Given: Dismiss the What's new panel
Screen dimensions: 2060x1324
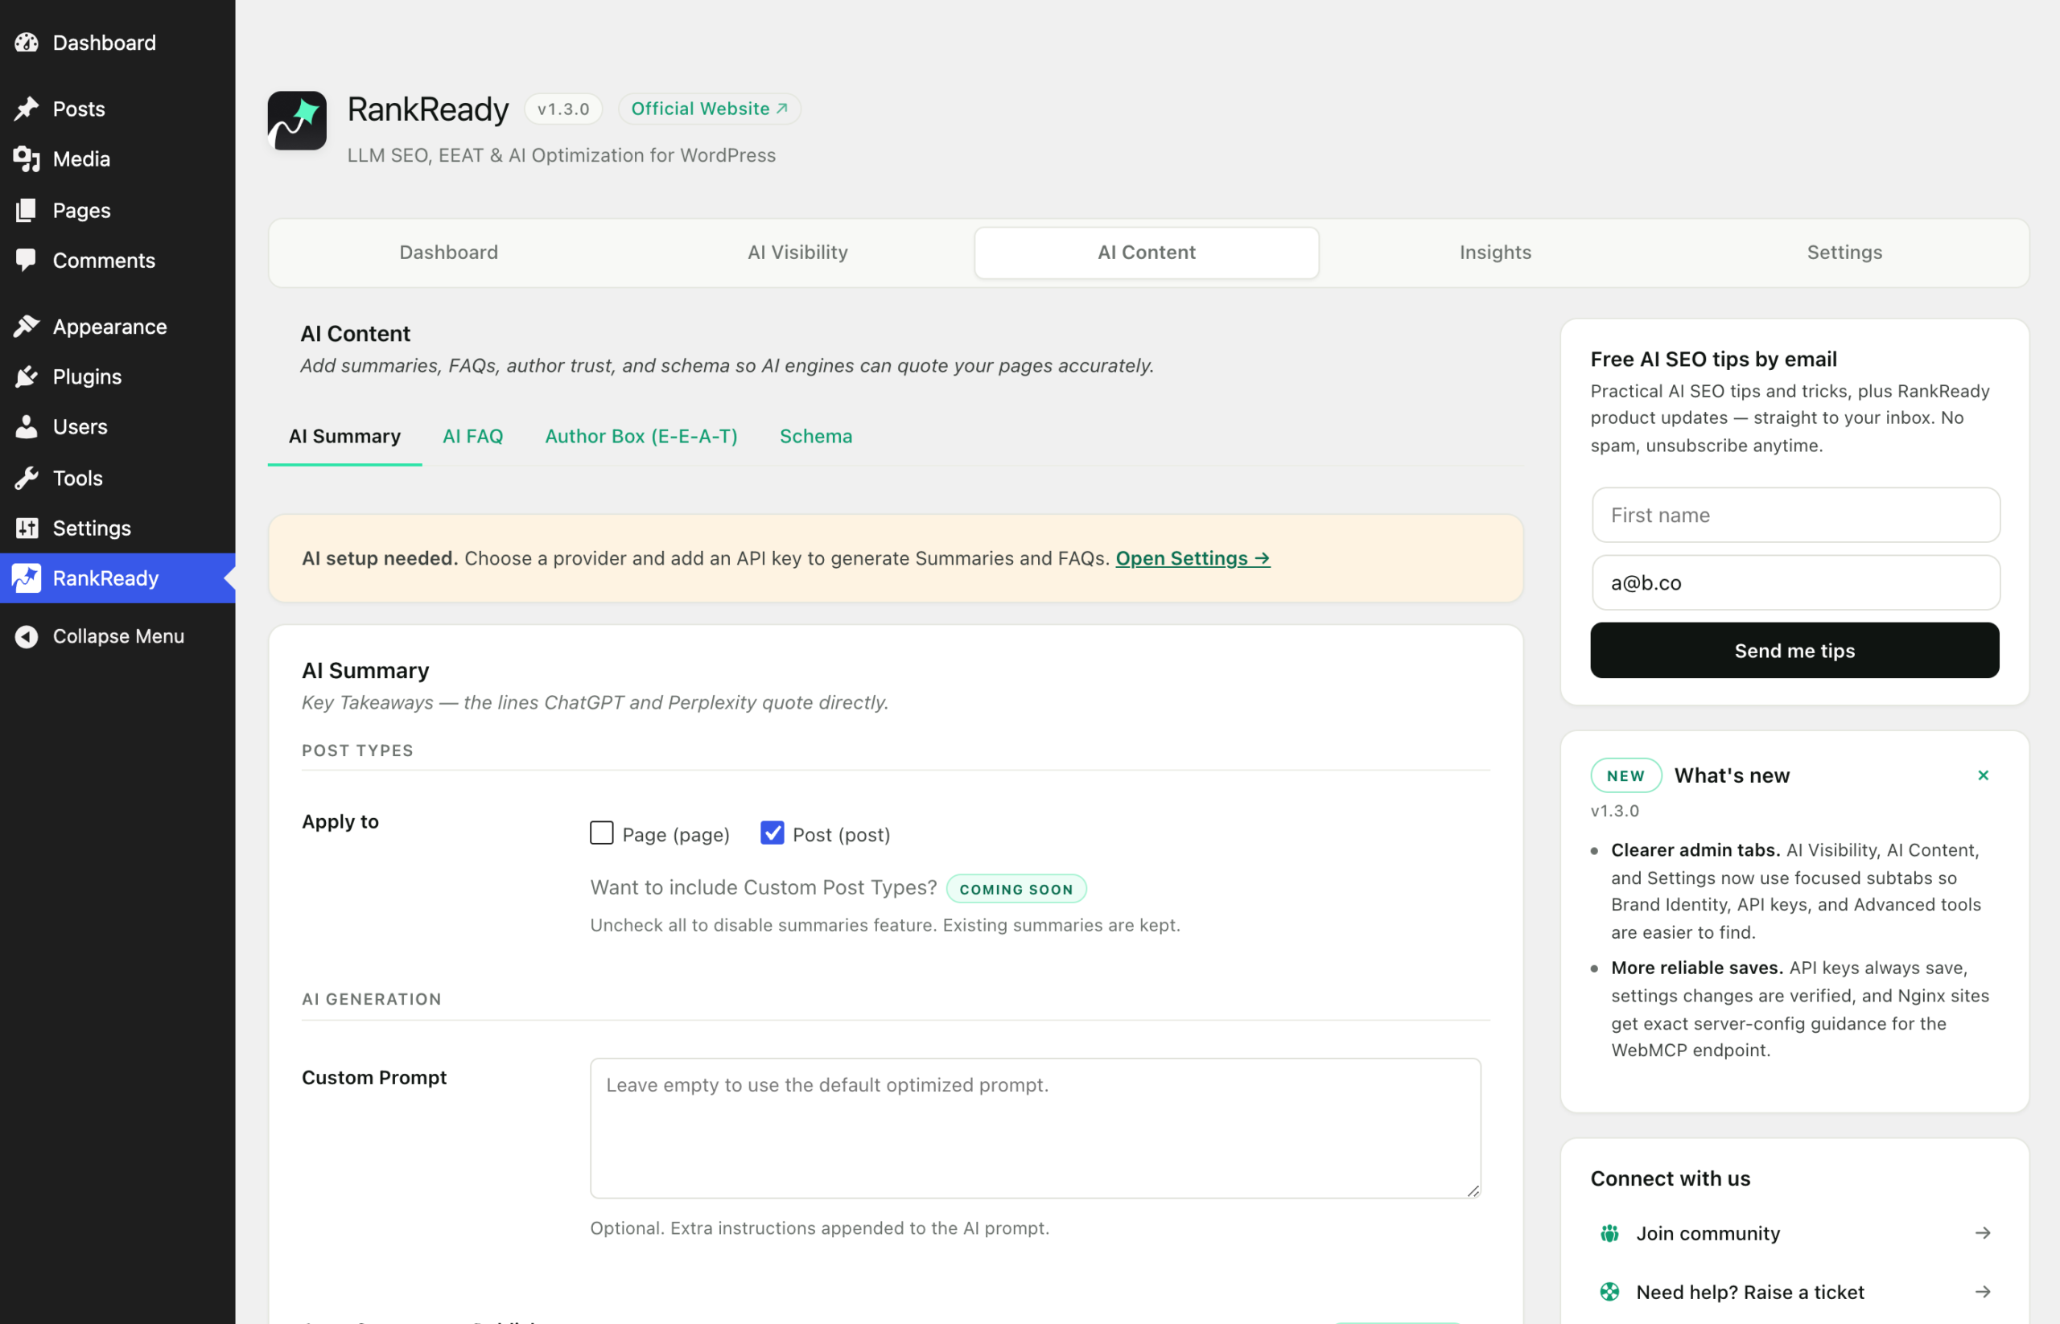Looking at the screenshot, I should click(1984, 775).
